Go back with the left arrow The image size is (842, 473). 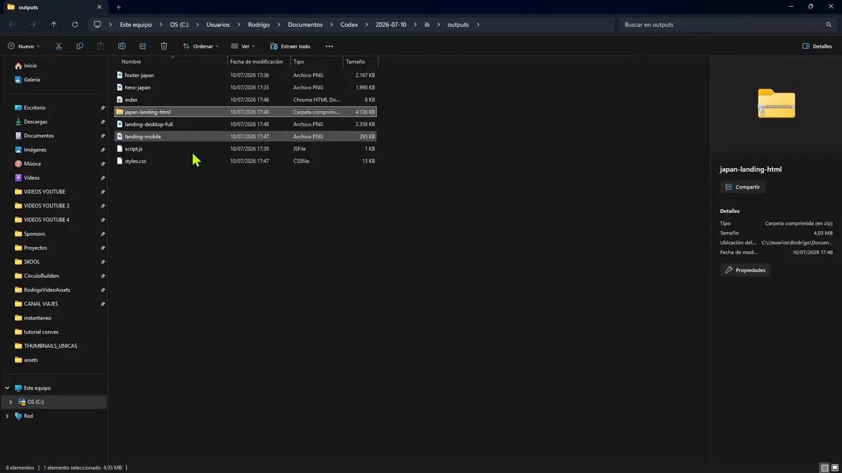pyautogui.click(x=12, y=24)
